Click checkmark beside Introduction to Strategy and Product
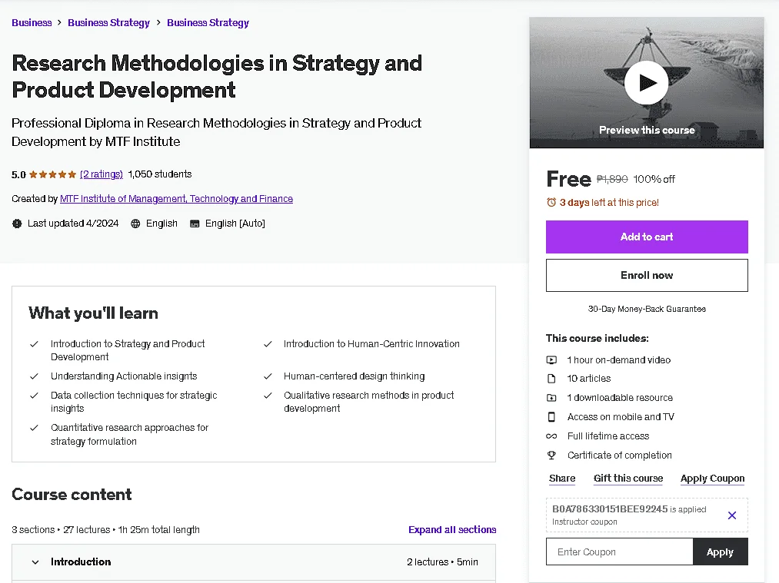This screenshot has height=583, width=779. click(35, 344)
